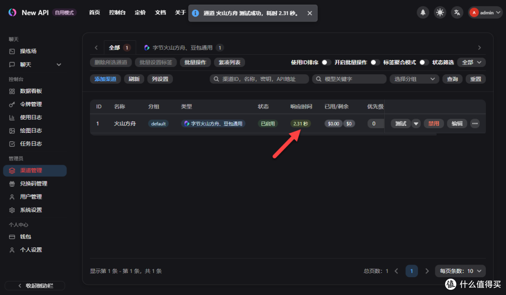Click the 批量设置标签 button
Screen dimensions: 506x295
156,63
